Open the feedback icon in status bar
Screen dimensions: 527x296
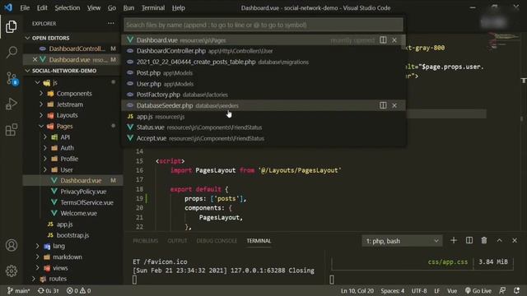point(502,290)
